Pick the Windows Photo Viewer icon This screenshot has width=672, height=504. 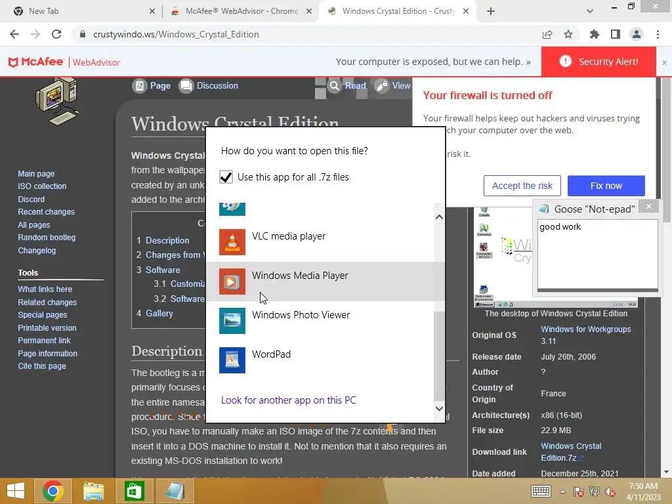pos(232,320)
